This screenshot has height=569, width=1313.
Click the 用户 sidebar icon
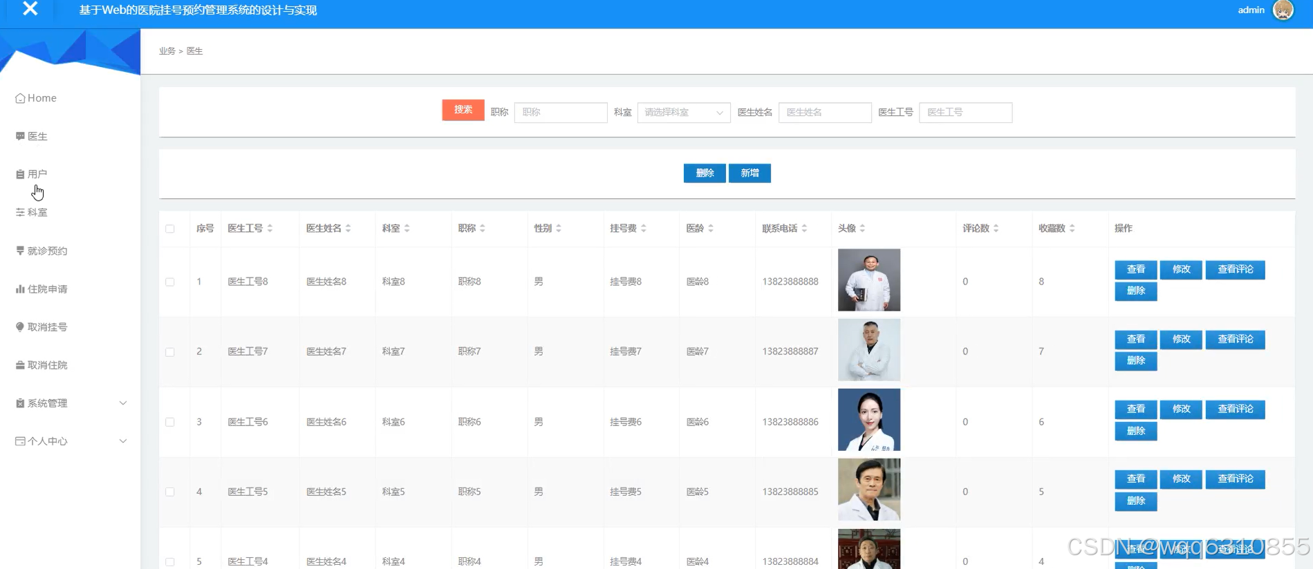click(x=20, y=174)
